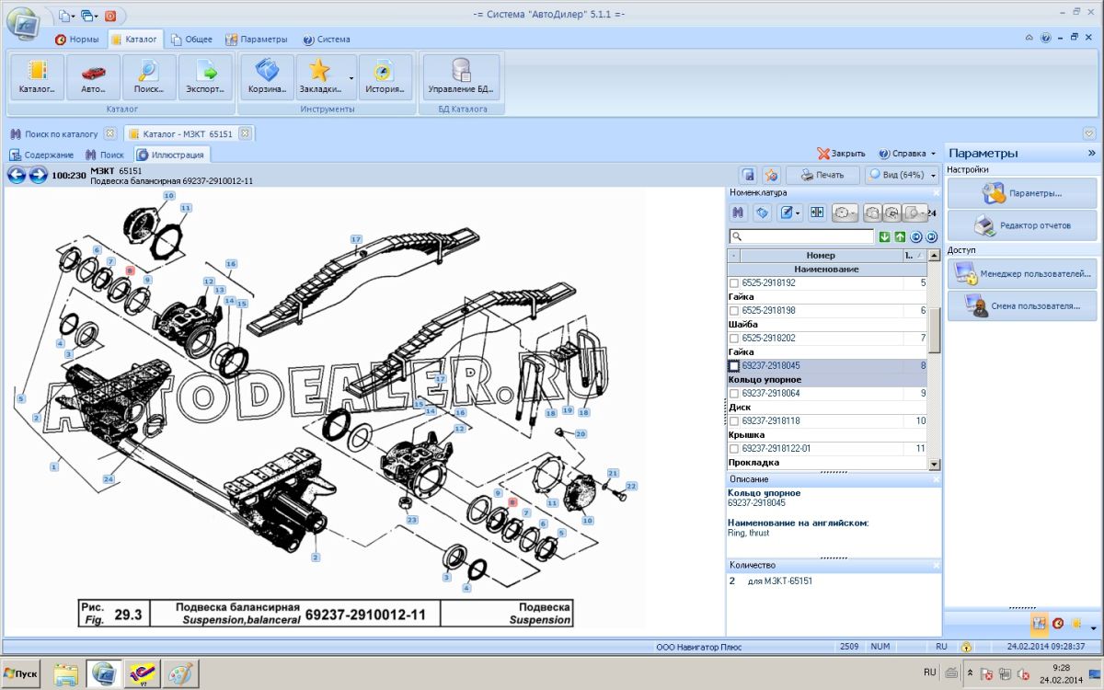Check the box for part 69237-2918045
Screen dimensions: 1104x690
(x=734, y=366)
